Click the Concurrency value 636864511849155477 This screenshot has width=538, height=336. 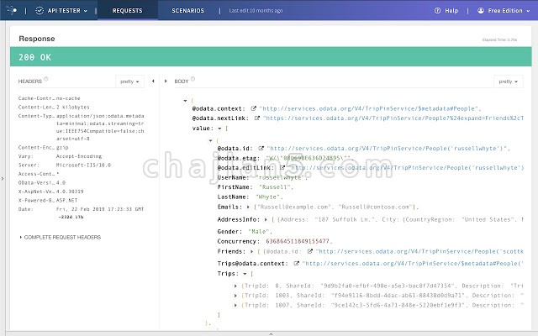[299, 241]
